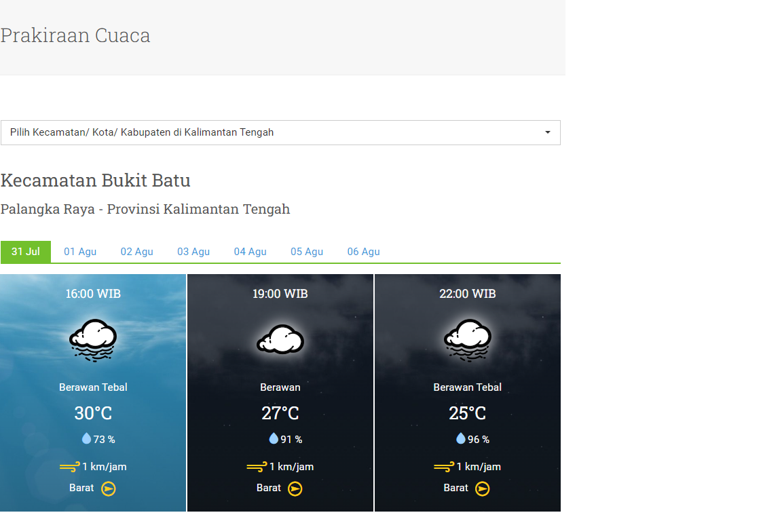
Task: Open the Pilih Kecamatan location dropdown
Action: pyautogui.click(x=280, y=132)
